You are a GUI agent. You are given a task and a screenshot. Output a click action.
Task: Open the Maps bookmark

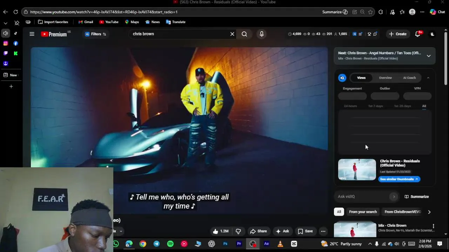coord(132,22)
